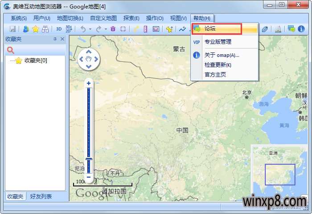
Task: Minimize the map browser window
Action: 270,5
